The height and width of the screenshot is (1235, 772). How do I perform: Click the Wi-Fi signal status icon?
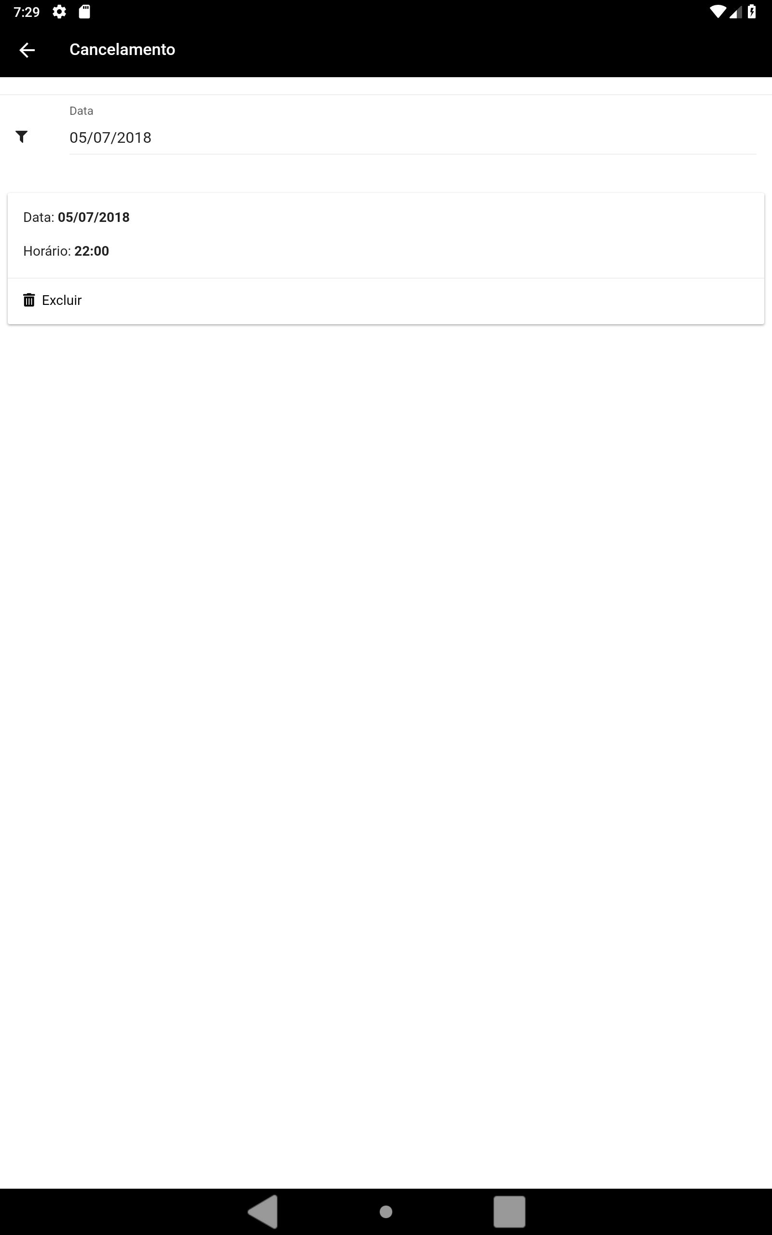pyautogui.click(x=718, y=12)
